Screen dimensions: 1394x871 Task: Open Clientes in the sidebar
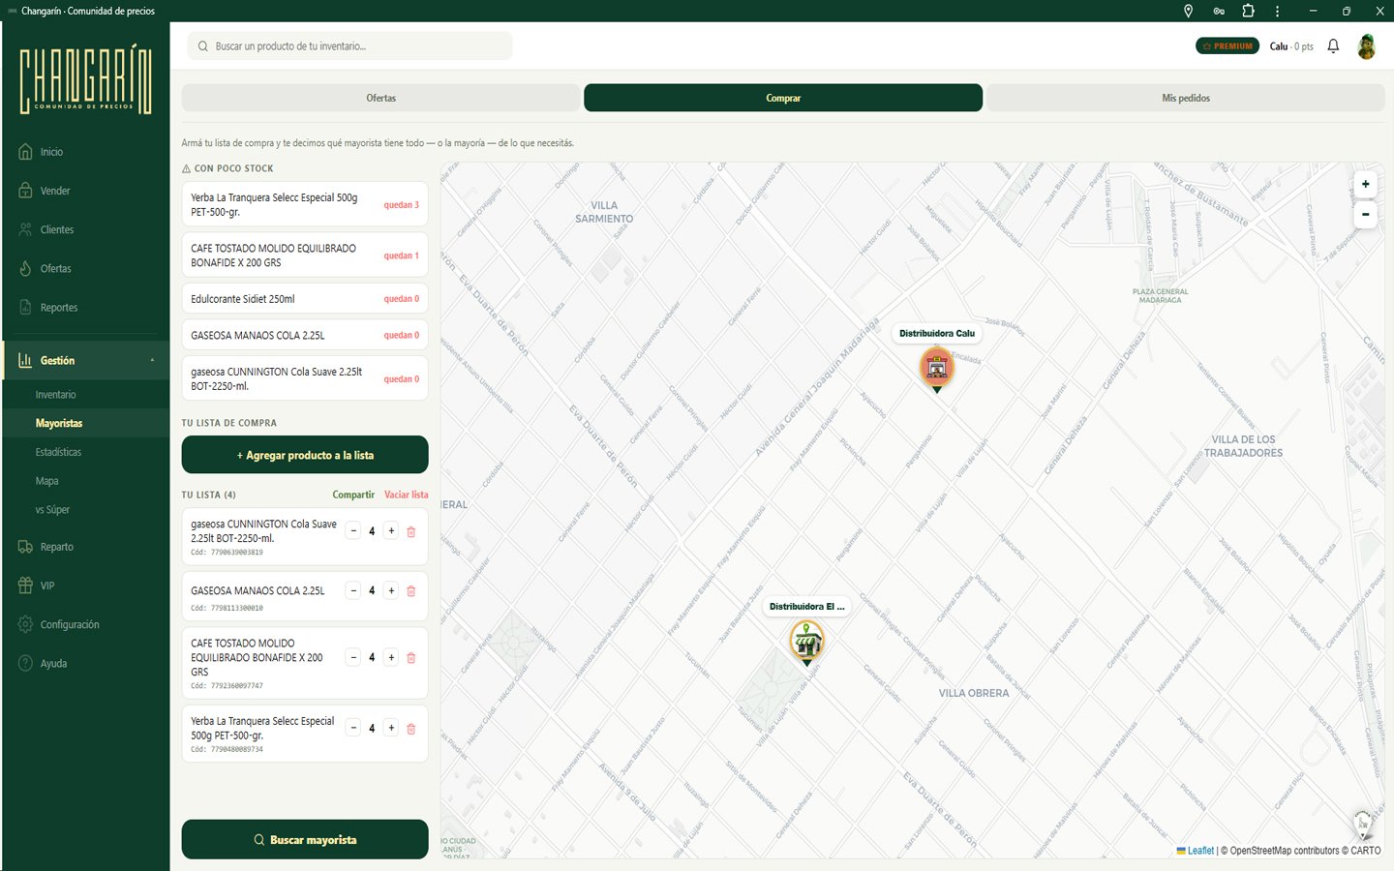85,229
